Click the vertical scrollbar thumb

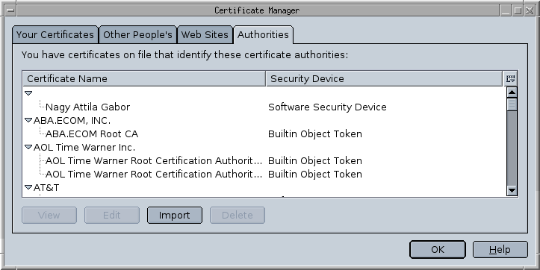click(x=512, y=104)
